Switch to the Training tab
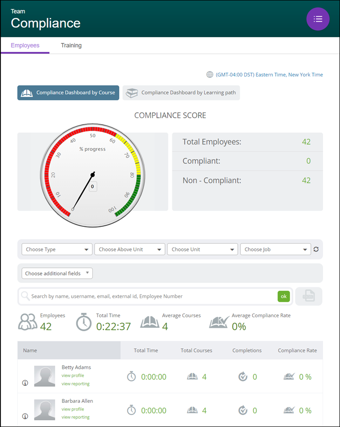Viewport: 340px width, 427px height. click(x=71, y=45)
